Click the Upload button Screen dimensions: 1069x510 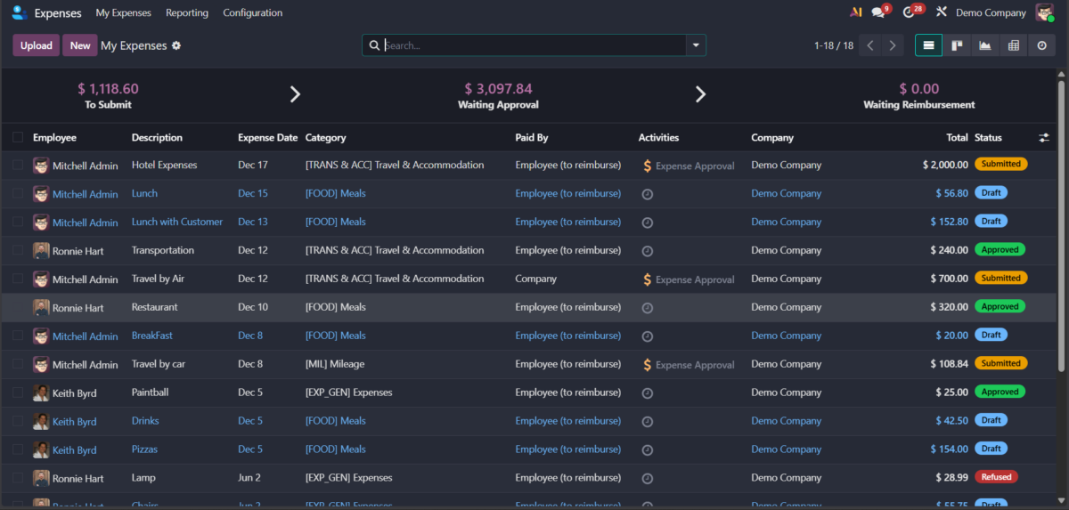(x=37, y=45)
